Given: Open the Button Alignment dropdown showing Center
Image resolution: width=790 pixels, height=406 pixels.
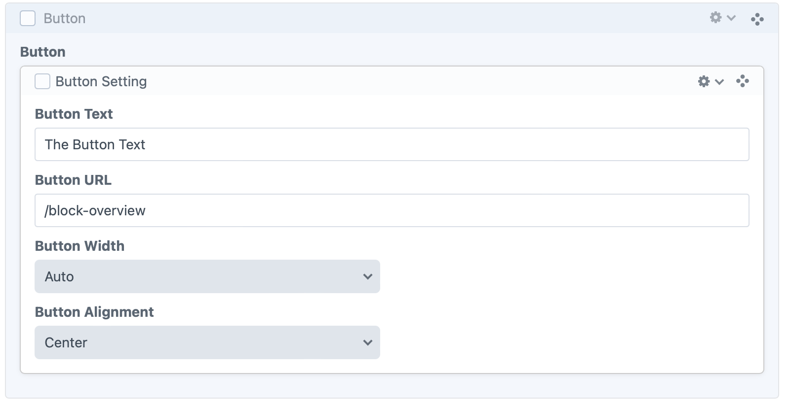Looking at the screenshot, I should click(x=207, y=342).
